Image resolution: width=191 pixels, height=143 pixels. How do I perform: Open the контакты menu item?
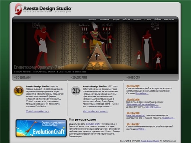[169, 19]
